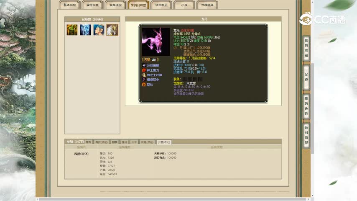Select the 莲台 mount tab
357x201 pixels.
124,142
